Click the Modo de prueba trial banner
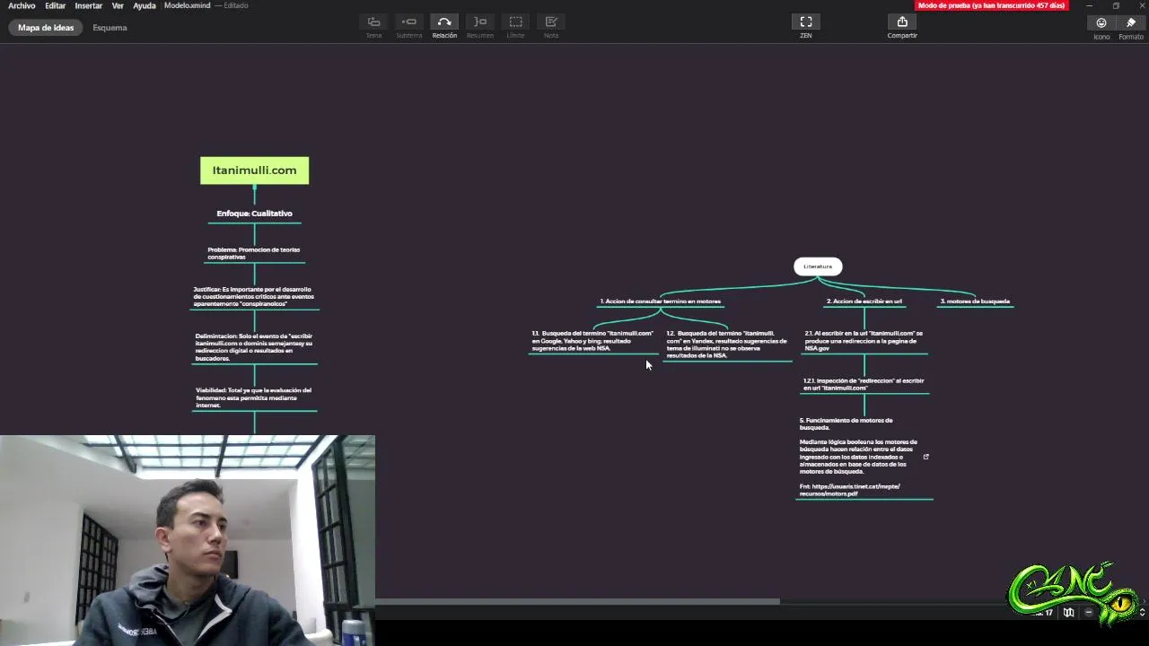Image resolution: width=1149 pixels, height=646 pixels. click(x=991, y=5)
